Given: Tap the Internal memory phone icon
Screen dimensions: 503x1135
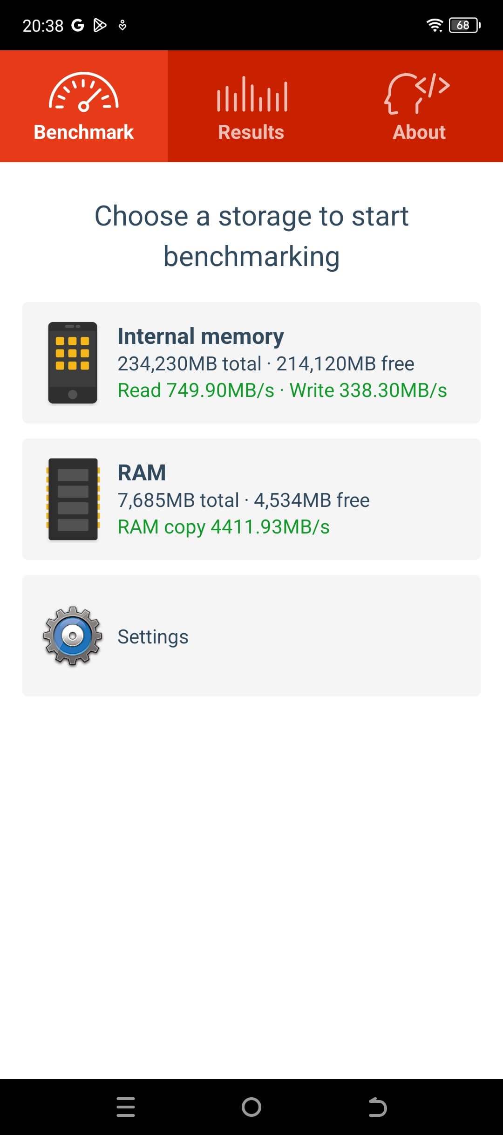Looking at the screenshot, I should pyautogui.click(x=73, y=362).
